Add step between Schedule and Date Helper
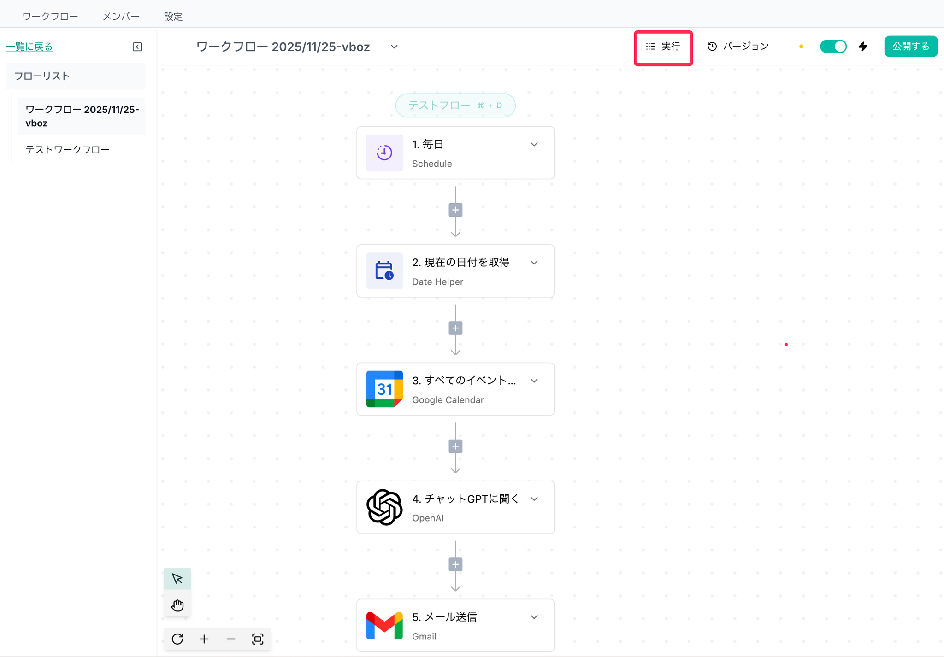Screen dimensions: 944x657 (x=455, y=210)
